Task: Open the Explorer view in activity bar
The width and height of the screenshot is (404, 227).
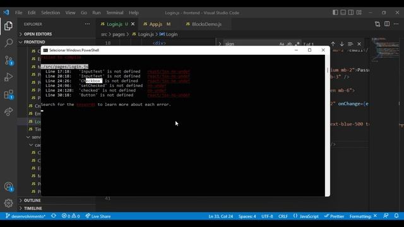Action: click(8, 26)
